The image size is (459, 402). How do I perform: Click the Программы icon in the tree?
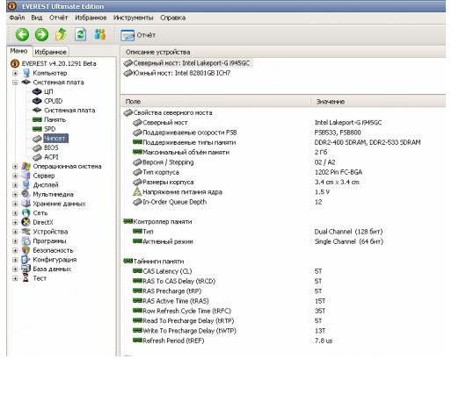(26, 241)
